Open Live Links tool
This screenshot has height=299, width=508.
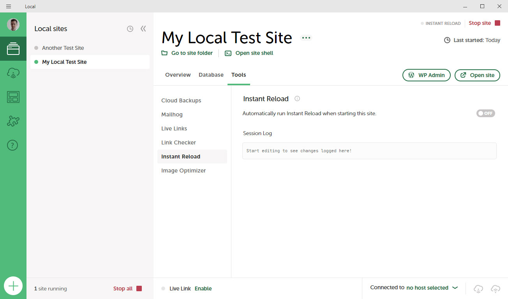pos(174,128)
